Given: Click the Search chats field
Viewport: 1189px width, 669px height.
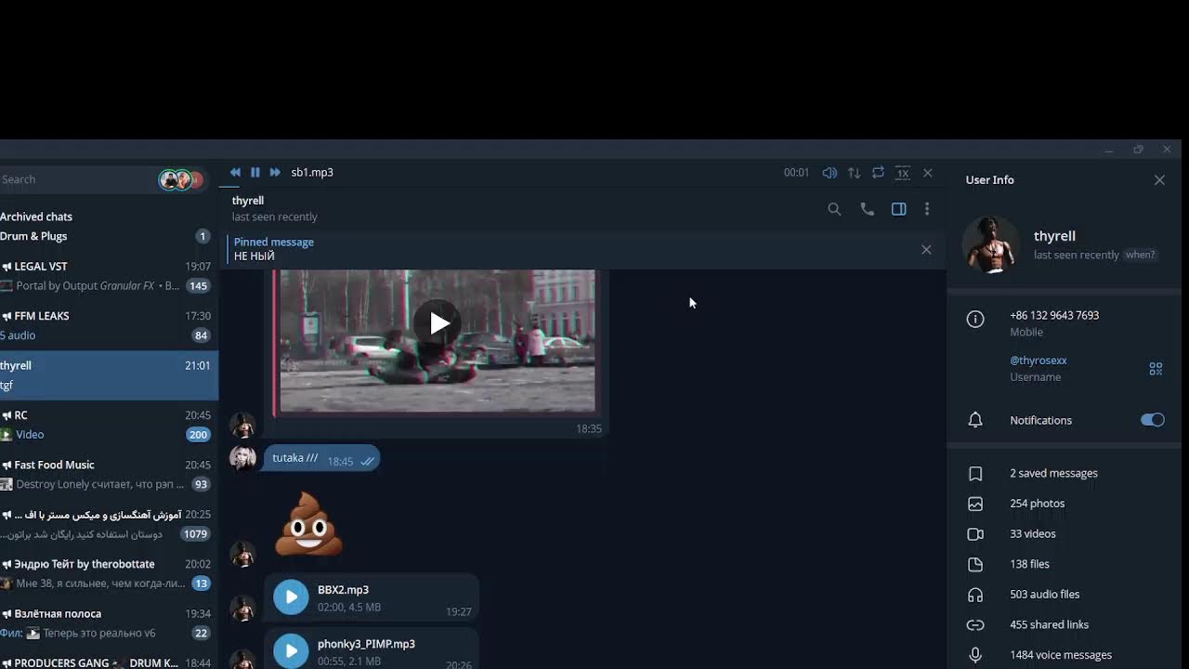Looking at the screenshot, I should coord(76,179).
